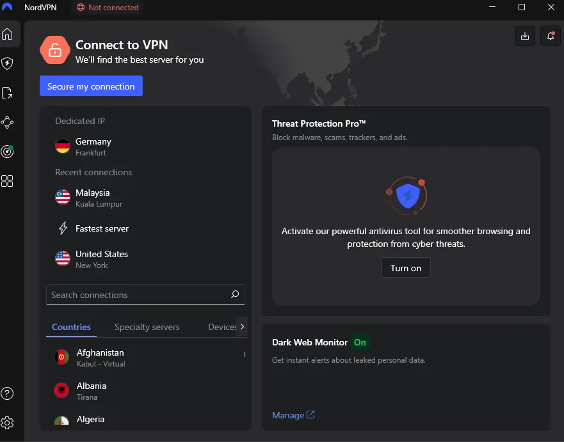Select Albania Tirana server
564x442 pixels.
(145, 391)
